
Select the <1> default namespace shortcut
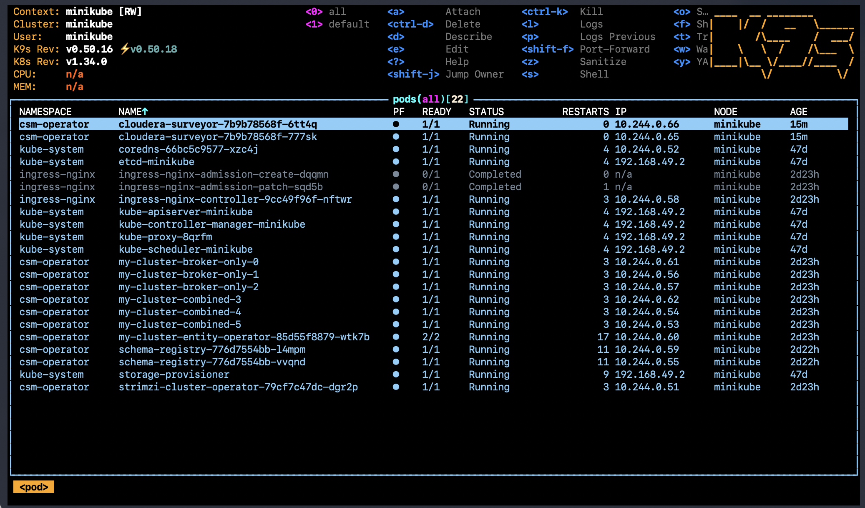[337, 24]
